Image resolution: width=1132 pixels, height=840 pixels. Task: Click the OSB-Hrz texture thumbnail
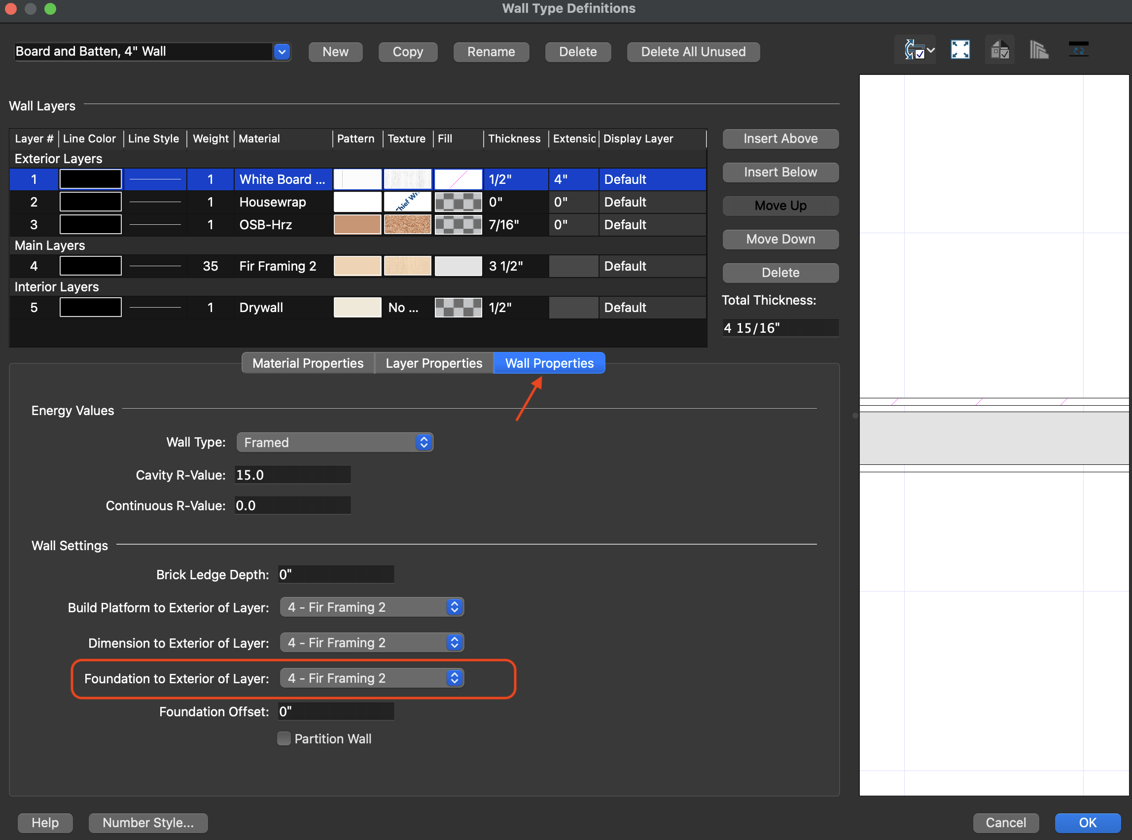pos(407,225)
